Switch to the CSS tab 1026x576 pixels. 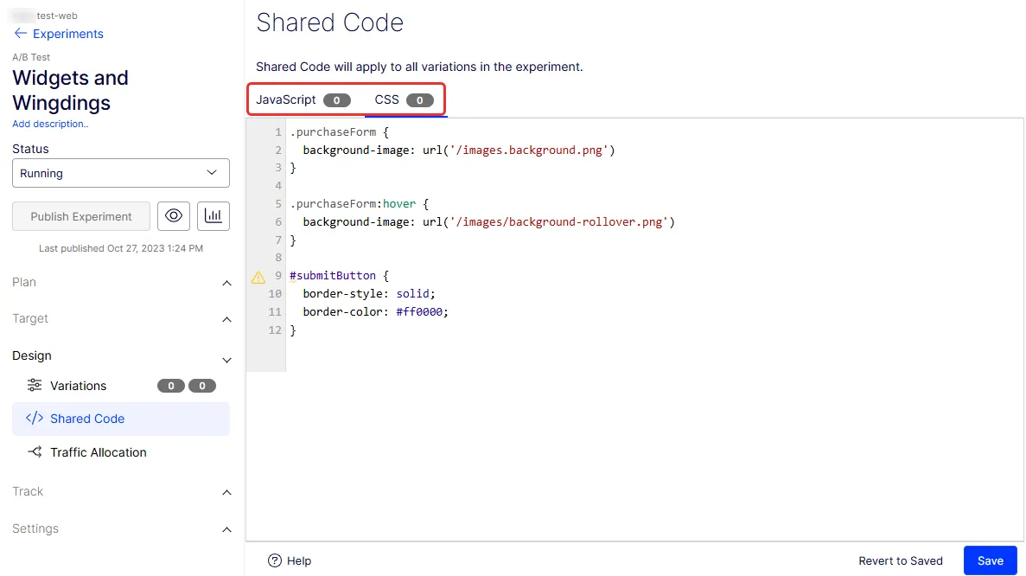[x=404, y=100]
